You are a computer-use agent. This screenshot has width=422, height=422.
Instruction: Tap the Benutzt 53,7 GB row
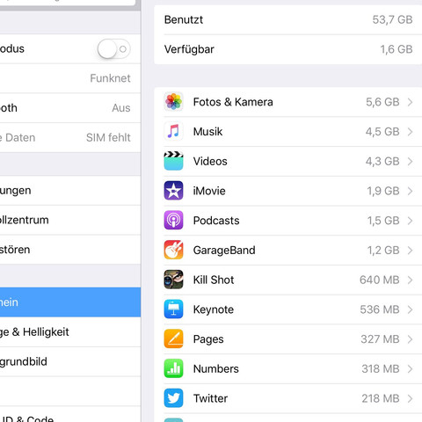point(288,19)
